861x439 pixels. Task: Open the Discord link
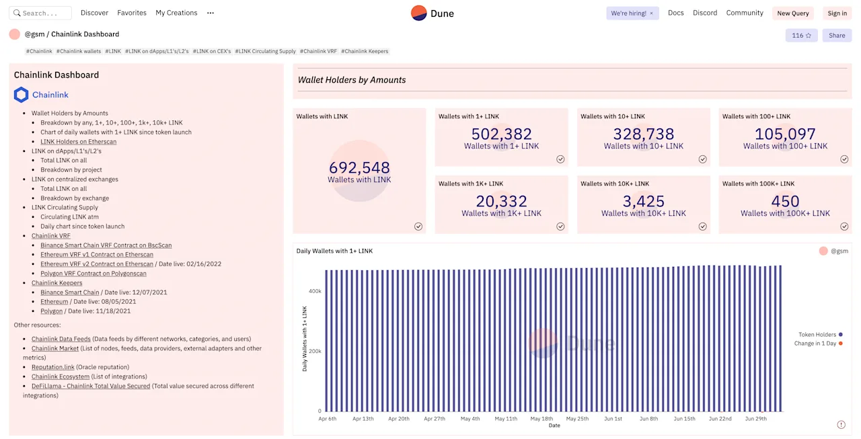(705, 13)
